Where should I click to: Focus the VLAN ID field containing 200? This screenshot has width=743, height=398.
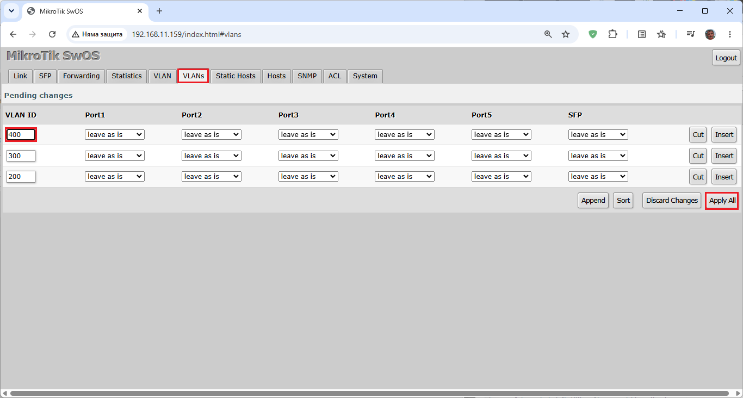point(21,177)
